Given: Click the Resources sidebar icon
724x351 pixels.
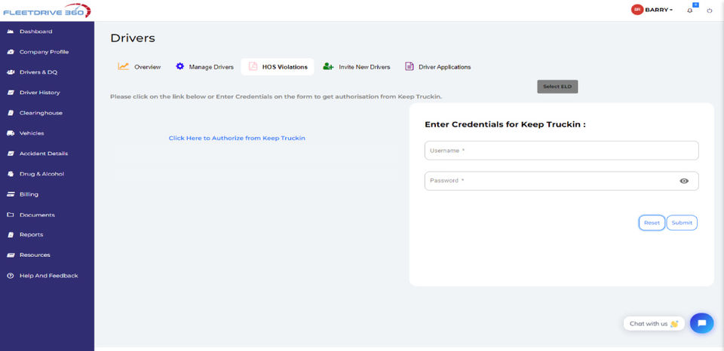Looking at the screenshot, I should (10, 255).
